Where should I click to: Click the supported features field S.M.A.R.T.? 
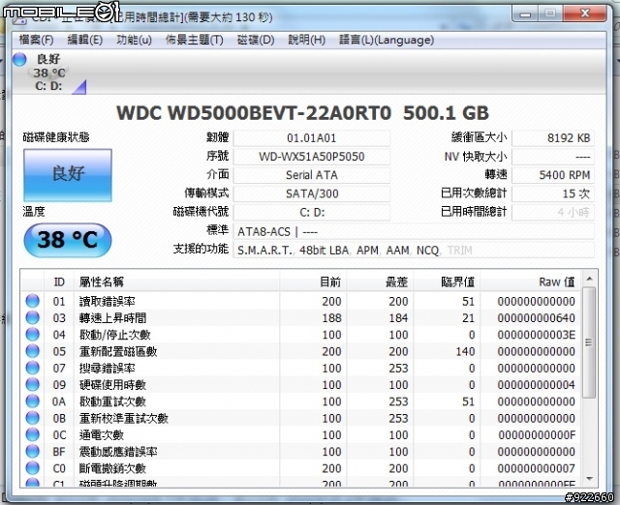[414, 251]
